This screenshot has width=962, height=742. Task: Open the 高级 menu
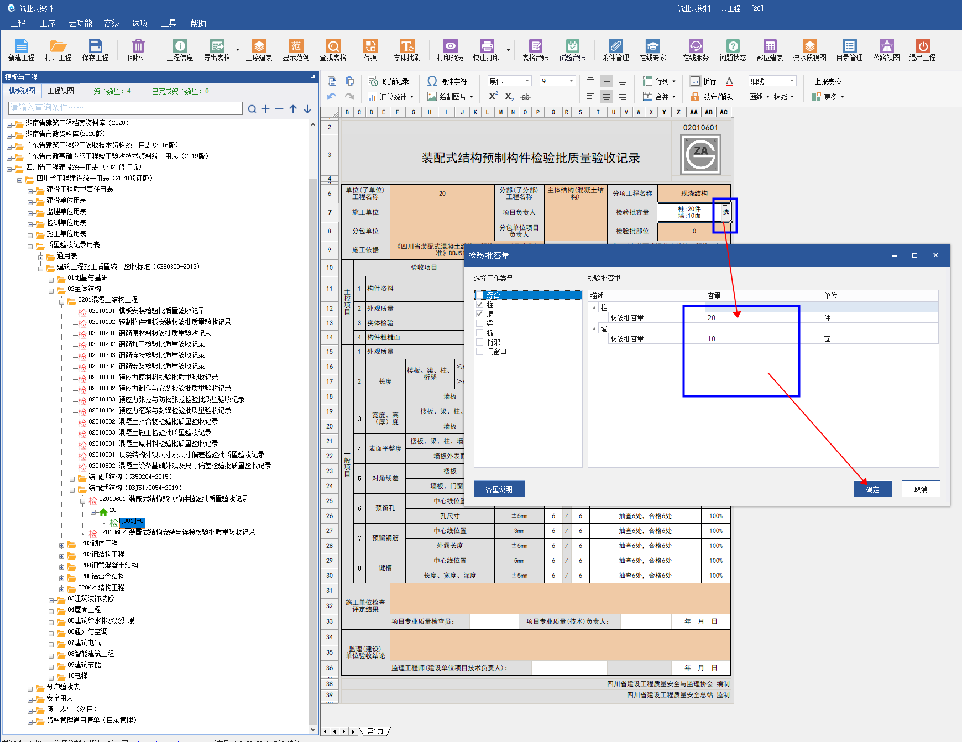(x=112, y=23)
